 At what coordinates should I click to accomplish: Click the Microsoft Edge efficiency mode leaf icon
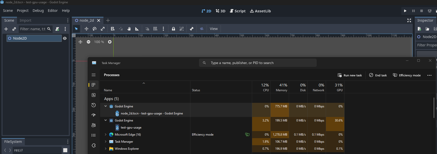247,135
